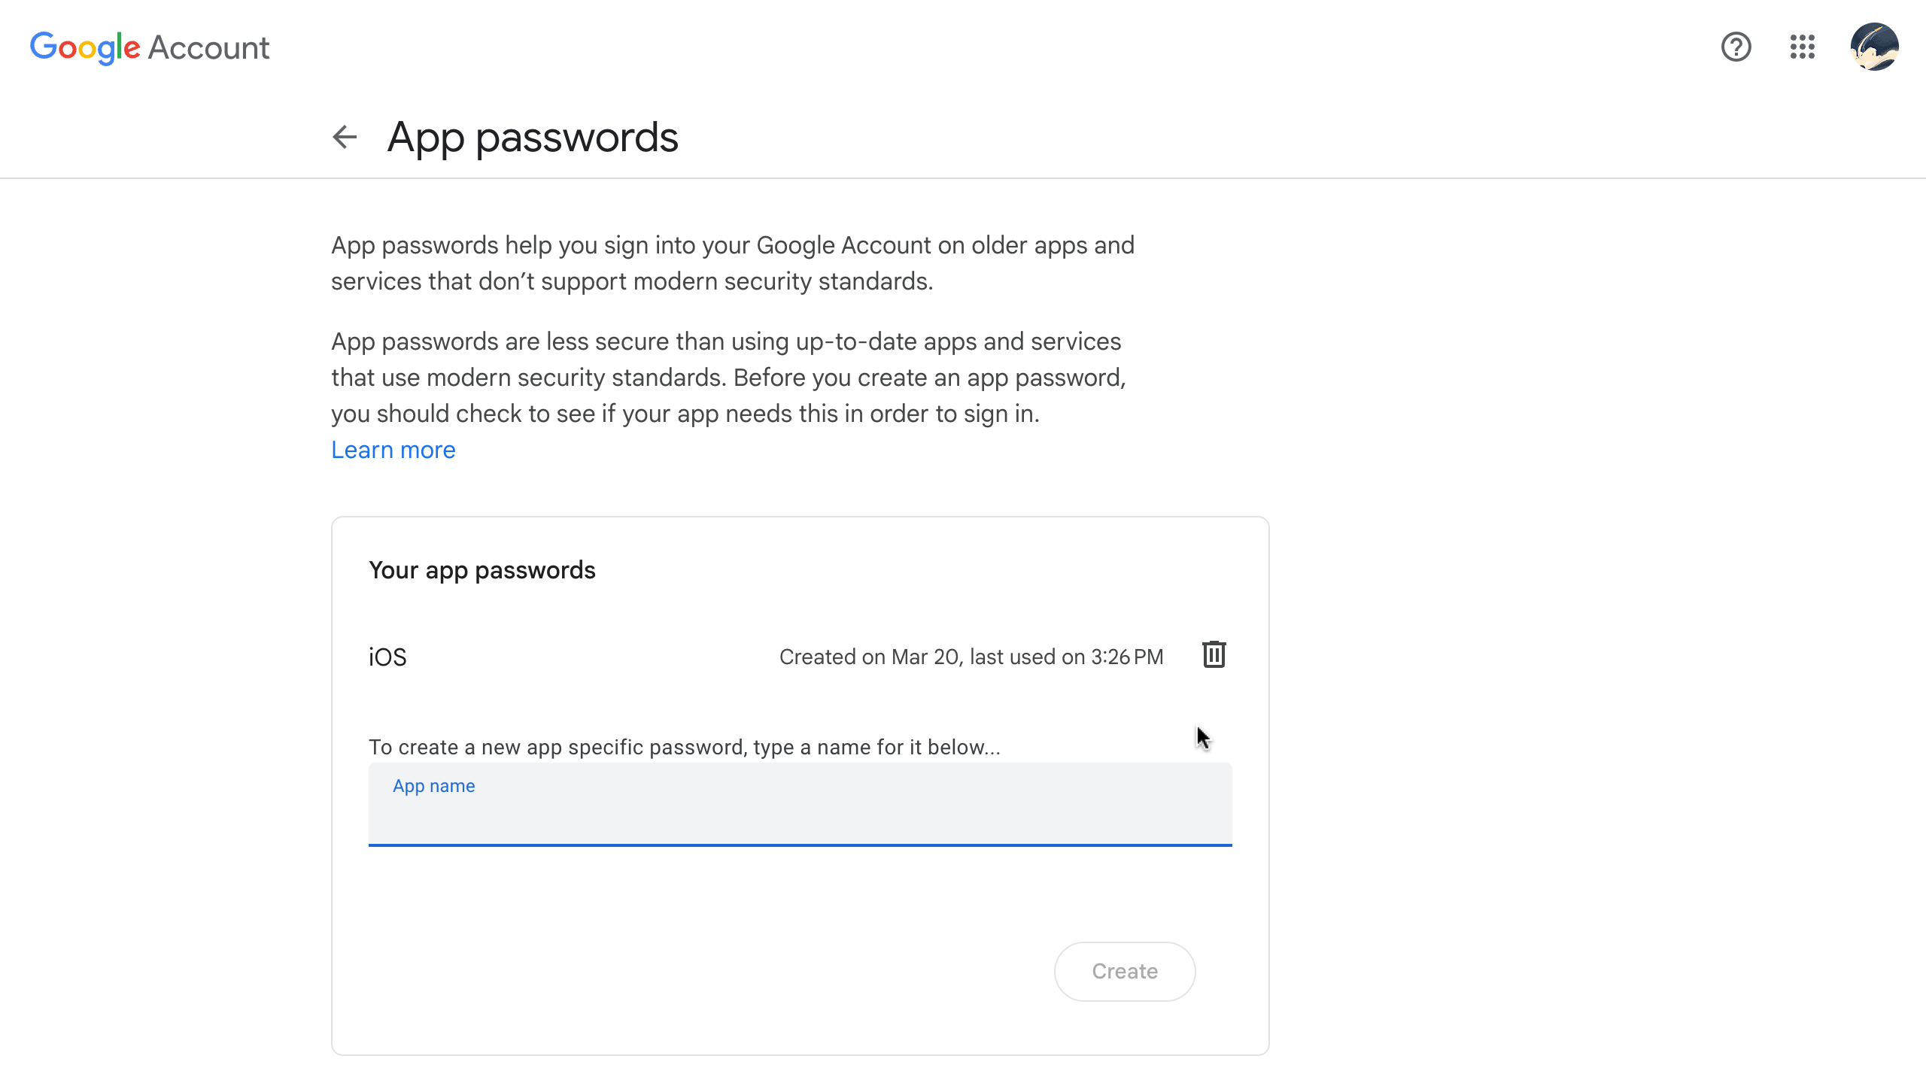1926x1071 pixels.
Task: Click the paragraph saying passwords are less secure
Action: tap(728, 378)
